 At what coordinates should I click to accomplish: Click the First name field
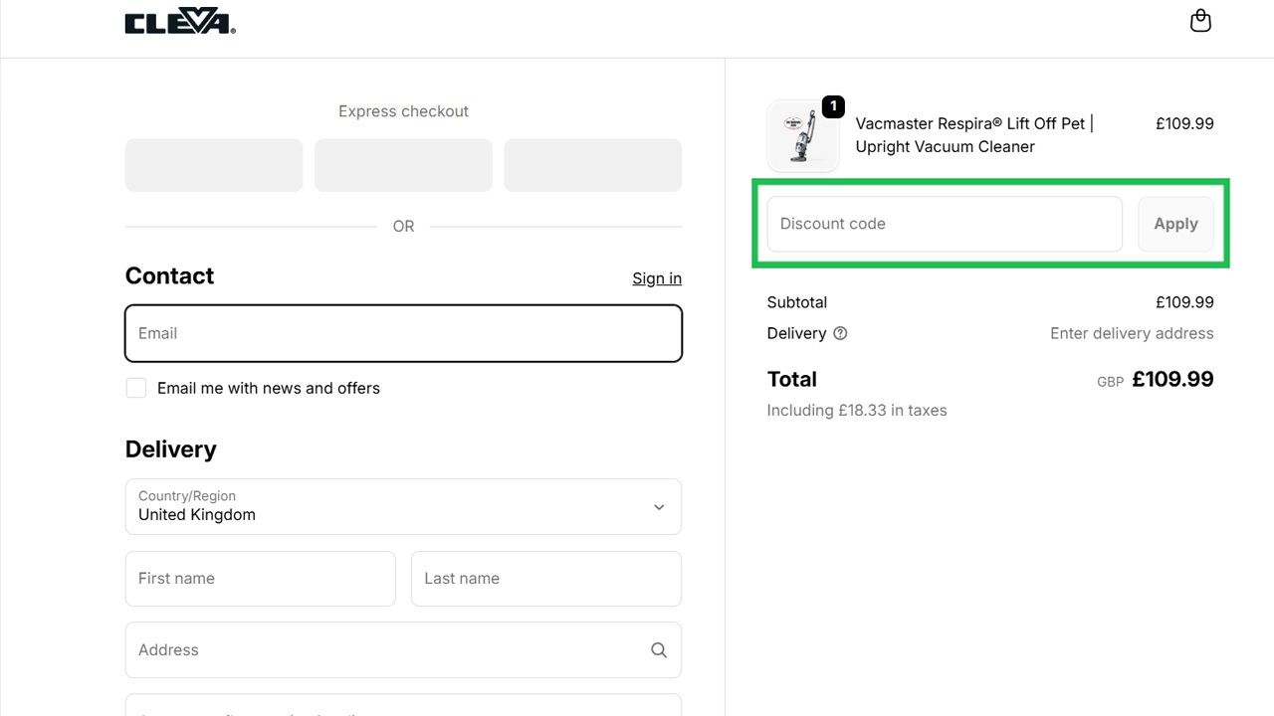(261, 579)
